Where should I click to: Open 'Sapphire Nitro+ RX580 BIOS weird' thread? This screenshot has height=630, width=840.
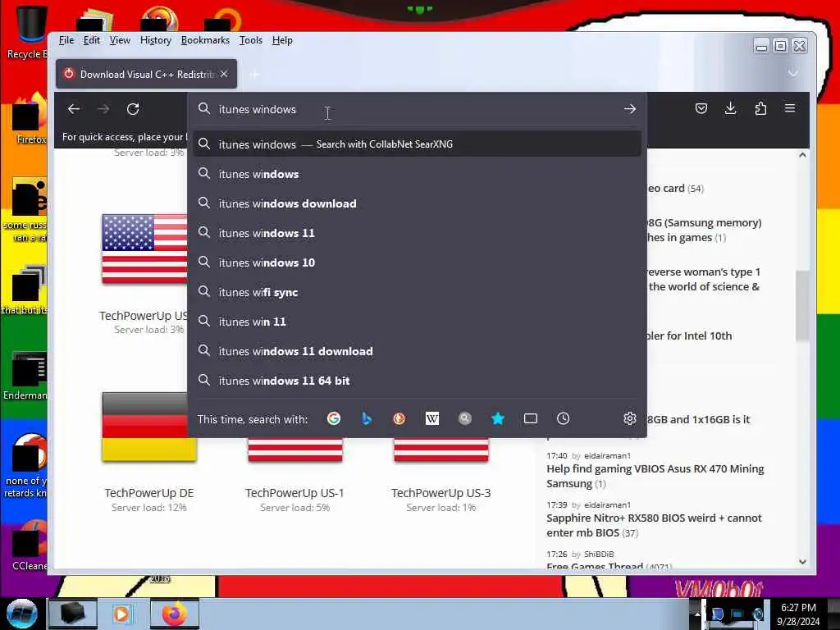[654, 525]
